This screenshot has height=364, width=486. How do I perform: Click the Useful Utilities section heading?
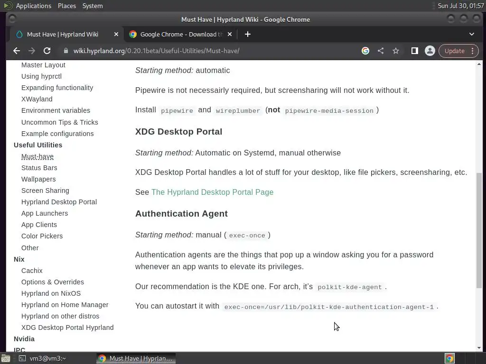pyautogui.click(x=38, y=145)
